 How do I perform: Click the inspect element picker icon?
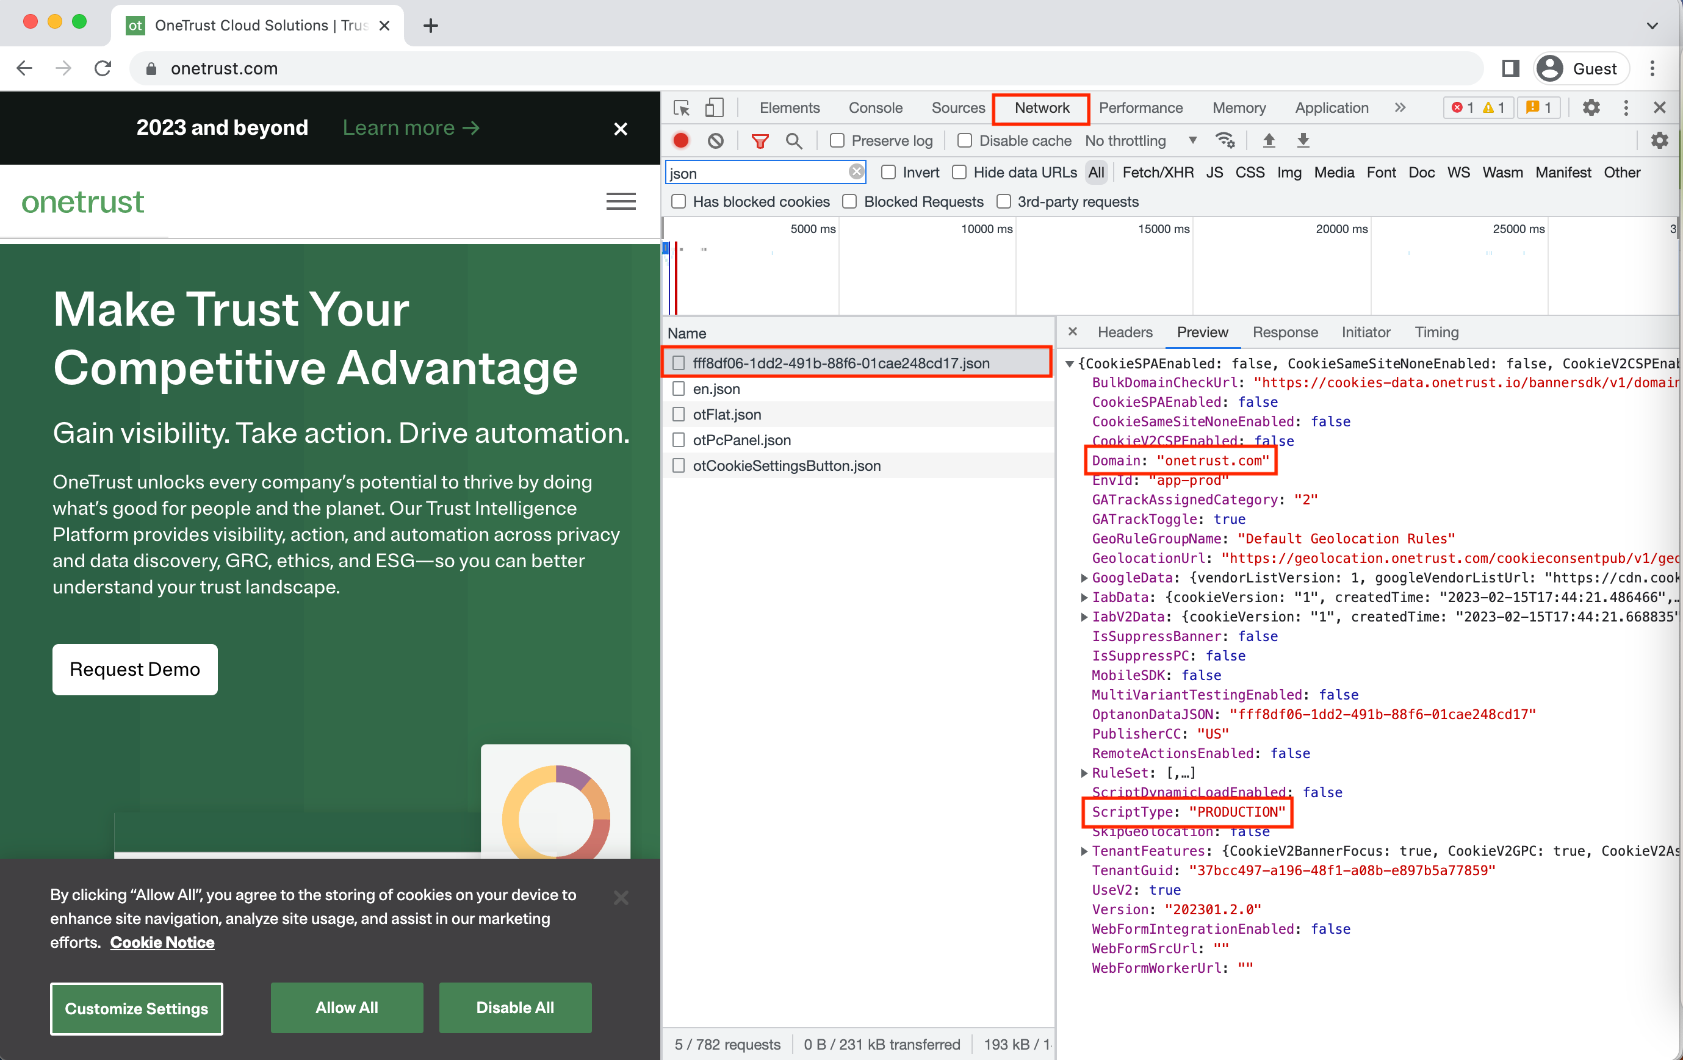(682, 107)
